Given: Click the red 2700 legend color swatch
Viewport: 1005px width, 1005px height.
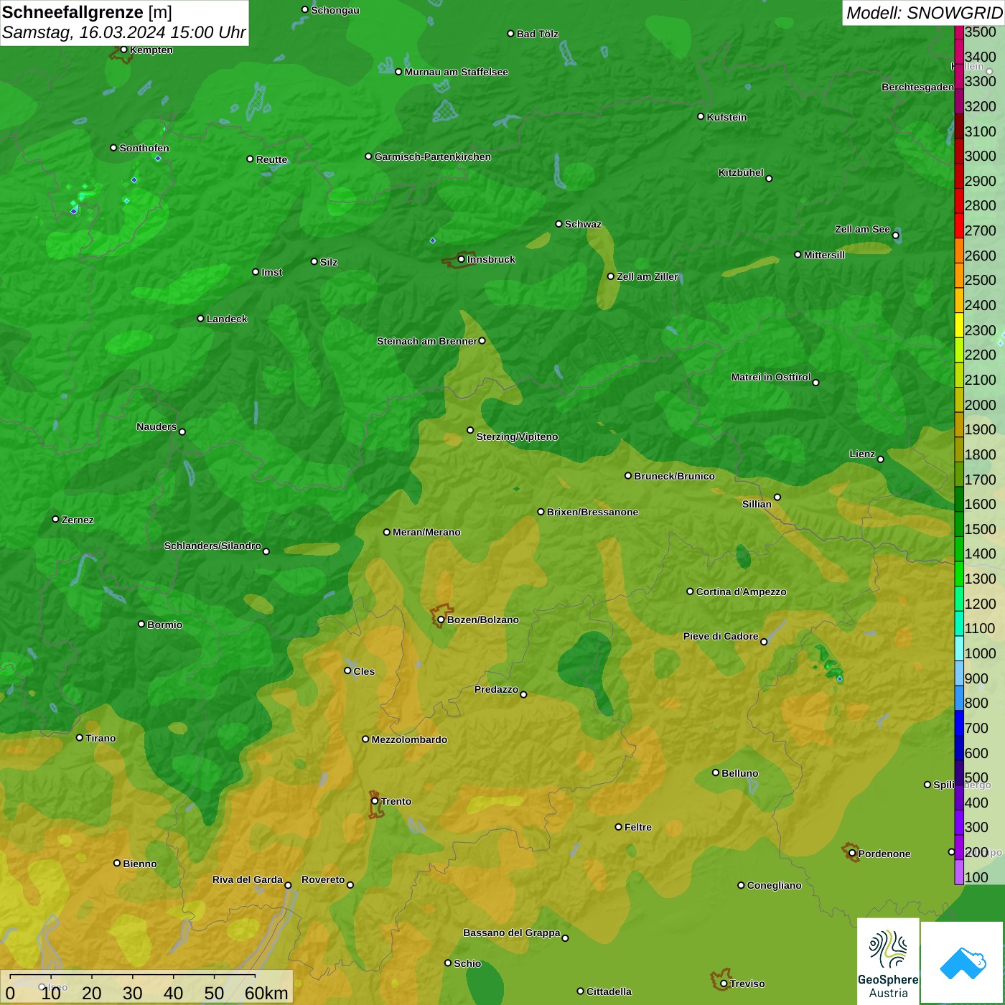Looking at the screenshot, I should click(959, 225).
